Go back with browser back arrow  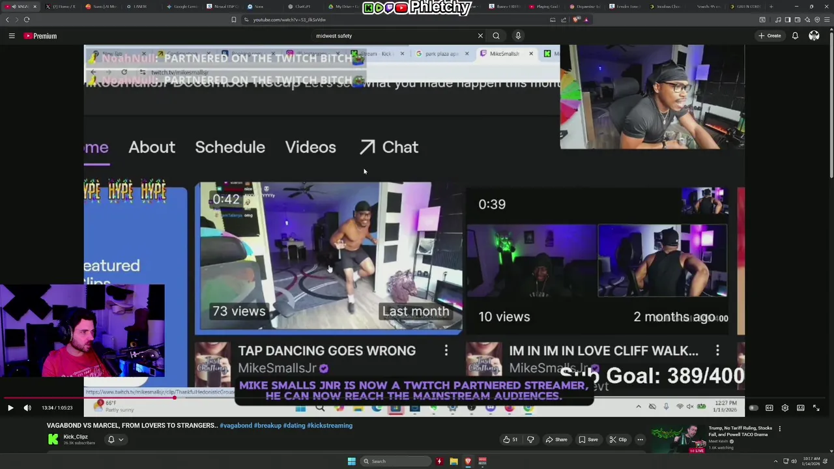pos(7,20)
